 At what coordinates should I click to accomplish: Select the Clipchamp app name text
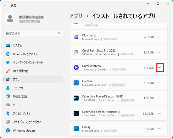coord(89,36)
